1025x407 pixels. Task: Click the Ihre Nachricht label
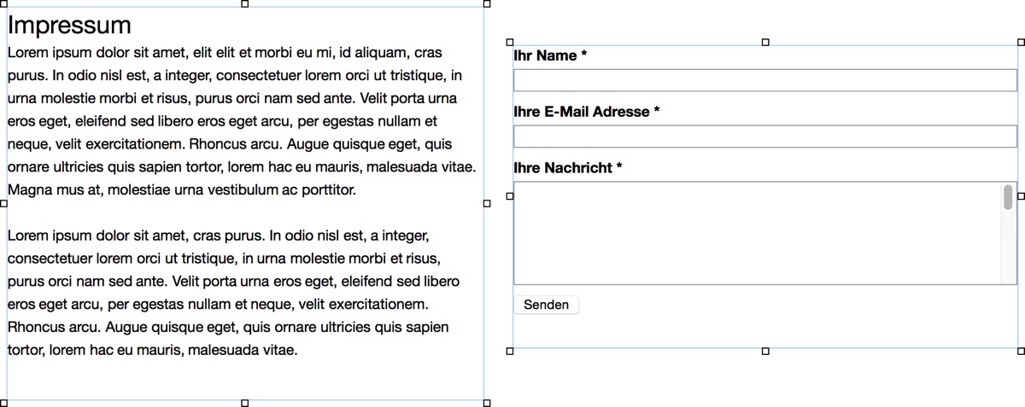pyautogui.click(x=567, y=168)
